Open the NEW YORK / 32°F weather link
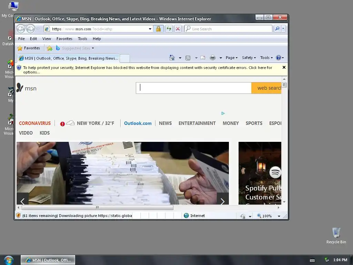 tap(95, 123)
